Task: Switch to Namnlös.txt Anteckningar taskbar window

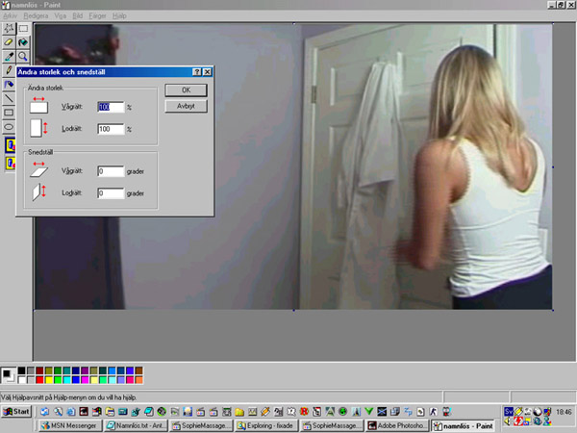Action: point(136,425)
